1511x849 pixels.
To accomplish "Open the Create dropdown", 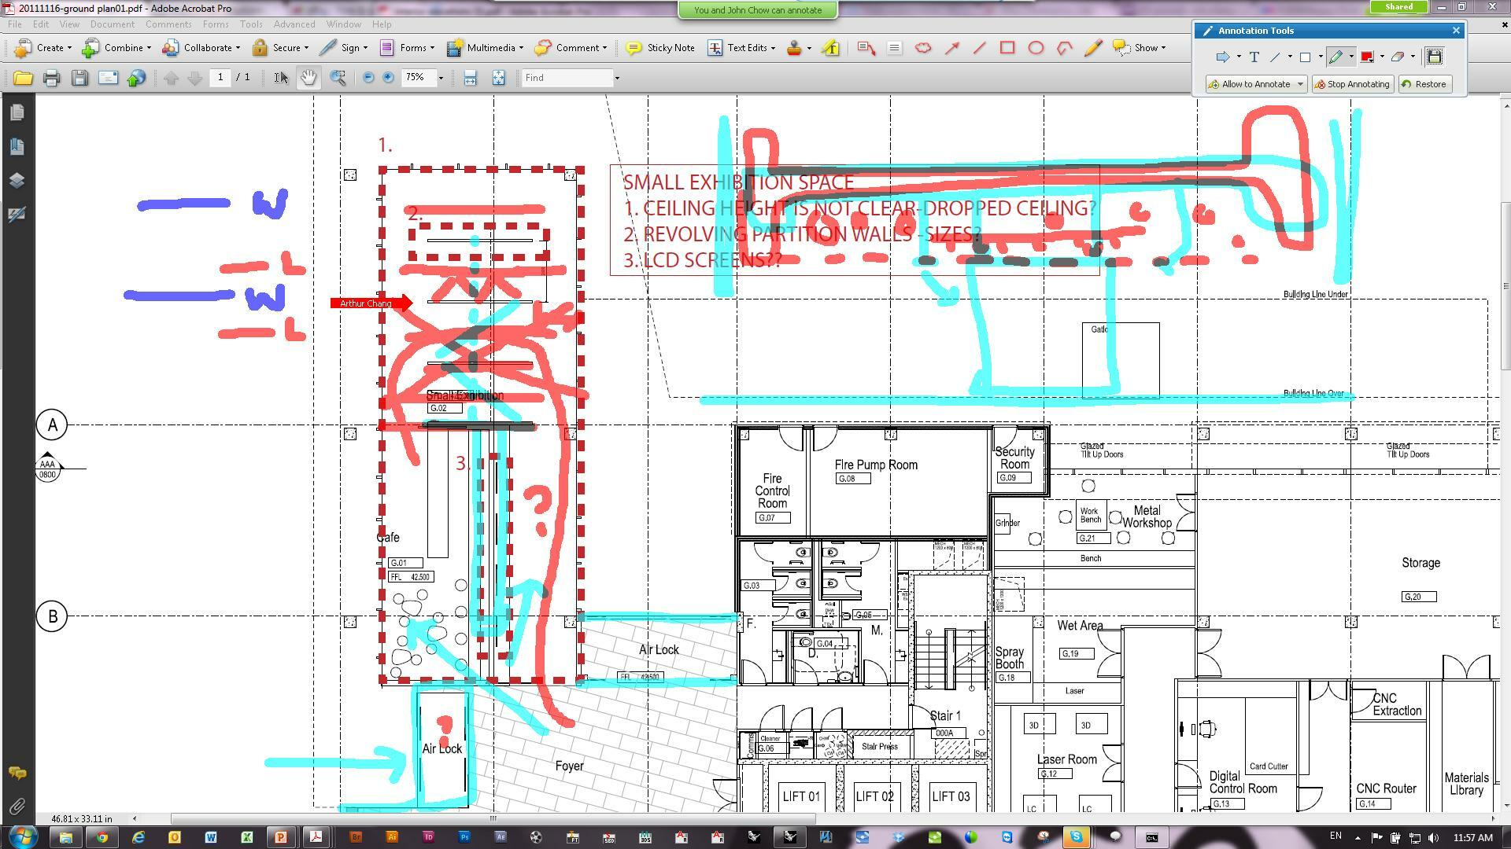I will tap(43, 48).
